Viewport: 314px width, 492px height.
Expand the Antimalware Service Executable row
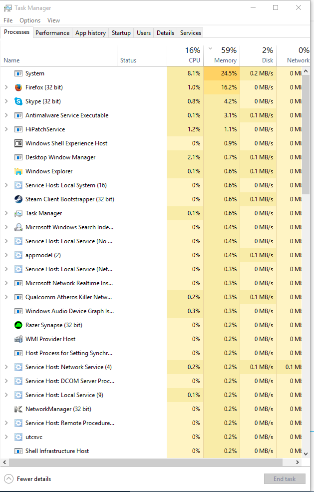[x=6, y=115]
